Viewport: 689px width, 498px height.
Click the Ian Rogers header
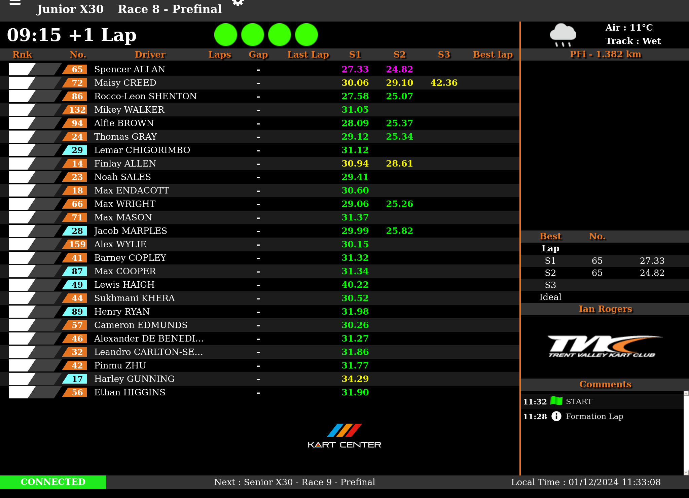pos(605,309)
